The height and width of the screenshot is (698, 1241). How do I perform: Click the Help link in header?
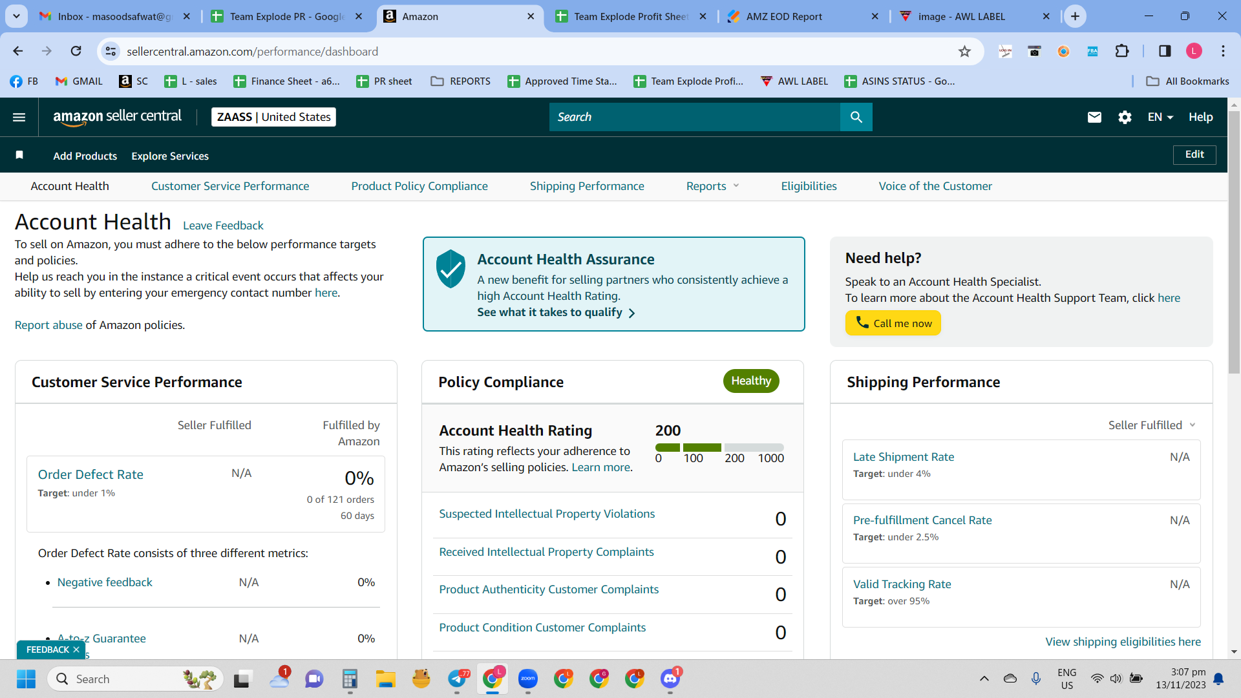point(1201,117)
